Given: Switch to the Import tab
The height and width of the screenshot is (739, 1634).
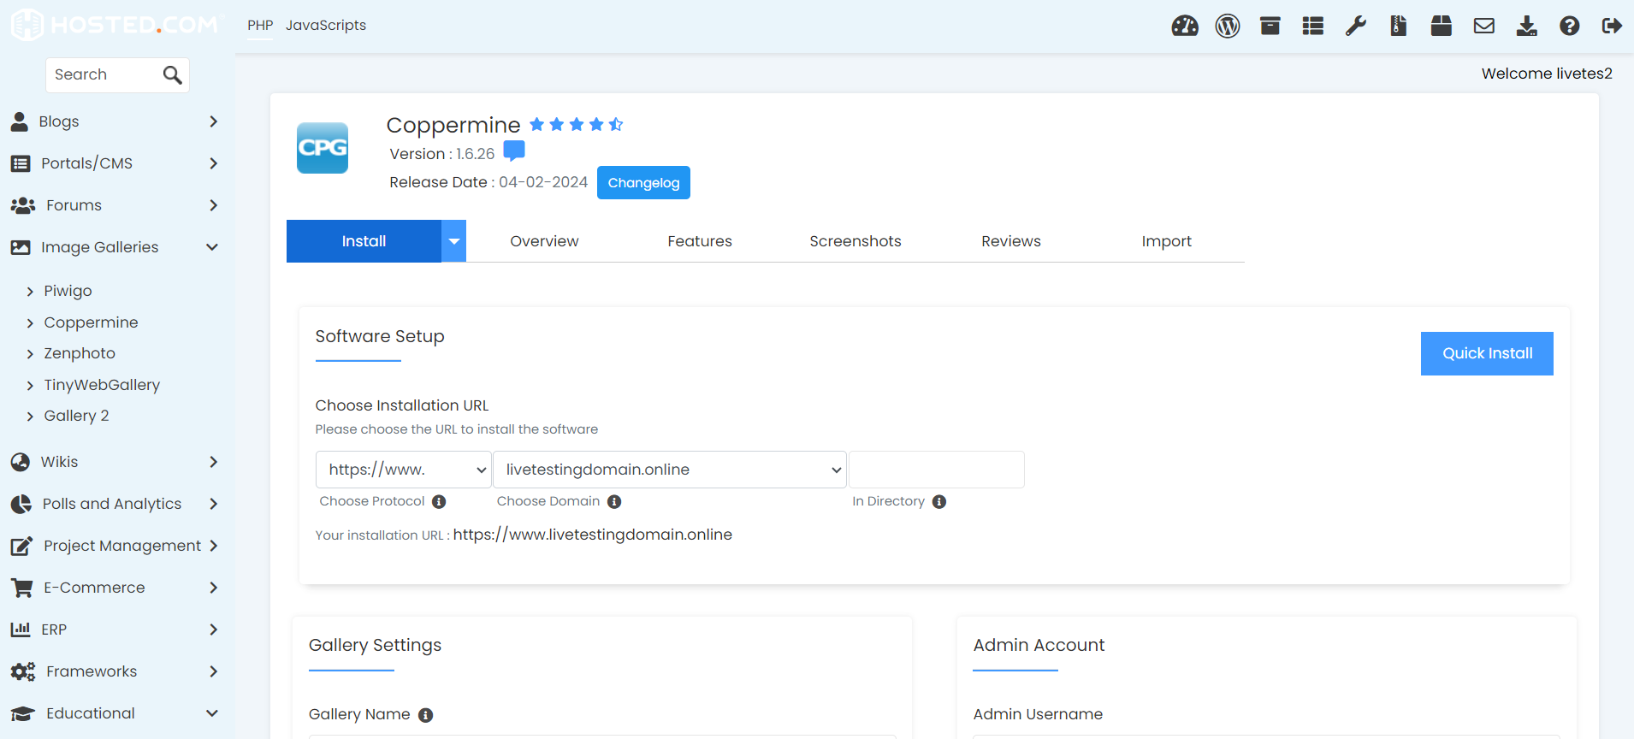Looking at the screenshot, I should tap(1167, 241).
